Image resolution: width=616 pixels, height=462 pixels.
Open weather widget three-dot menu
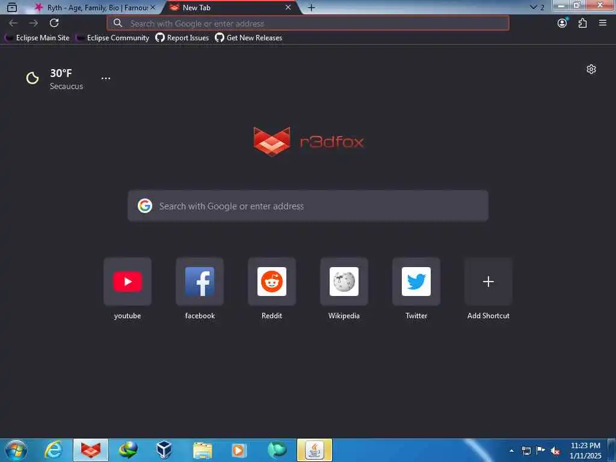(x=106, y=78)
